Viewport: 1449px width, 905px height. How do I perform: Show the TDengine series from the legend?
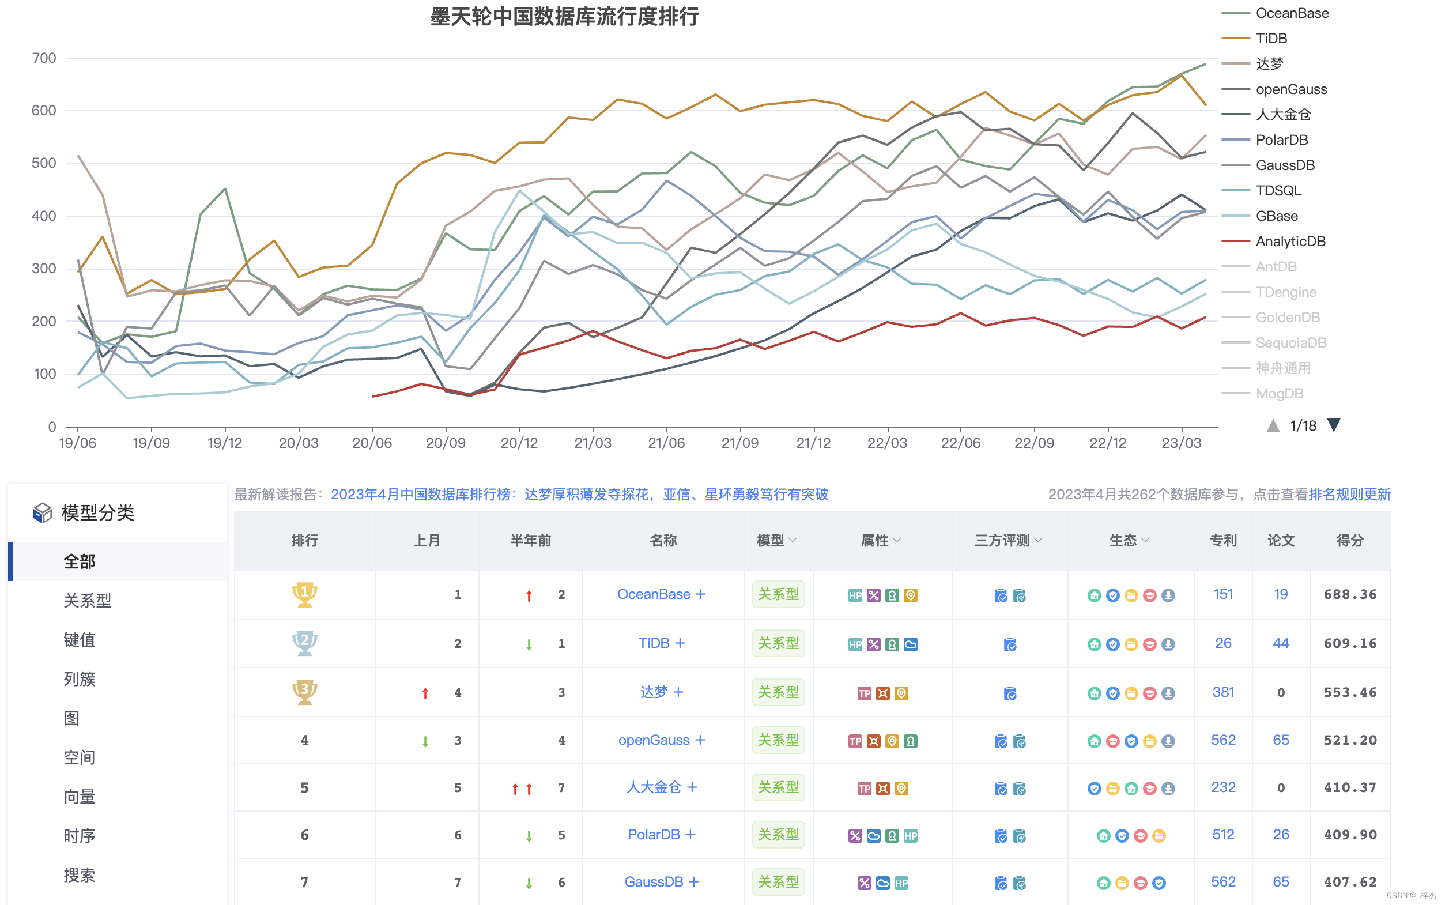tap(1269, 292)
